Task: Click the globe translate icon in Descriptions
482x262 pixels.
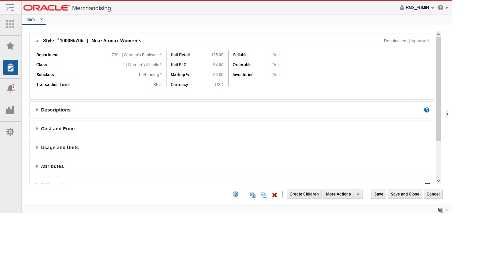Action: pyautogui.click(x=427, y=110)
